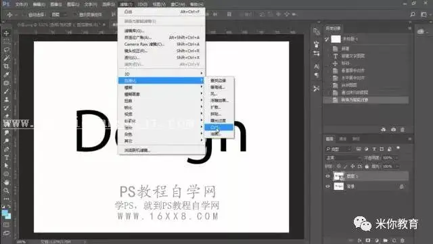Toggle visibility eye of 图层 1
Image resolution: width=433 pixels, height=244 pixels.
tap(327, 176)
